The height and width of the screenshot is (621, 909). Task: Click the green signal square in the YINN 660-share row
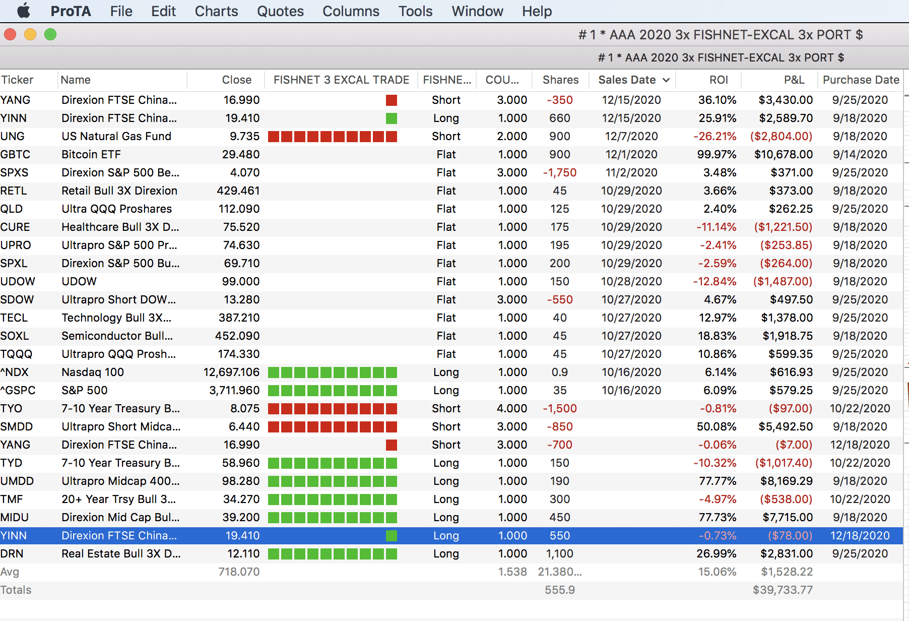coord(392,118)
